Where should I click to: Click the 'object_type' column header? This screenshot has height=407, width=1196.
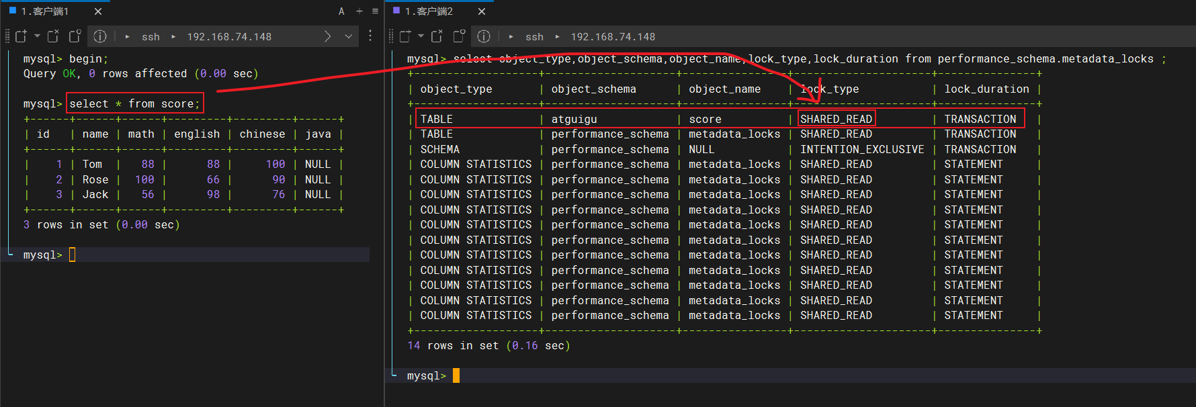click(x=456, y=89)
